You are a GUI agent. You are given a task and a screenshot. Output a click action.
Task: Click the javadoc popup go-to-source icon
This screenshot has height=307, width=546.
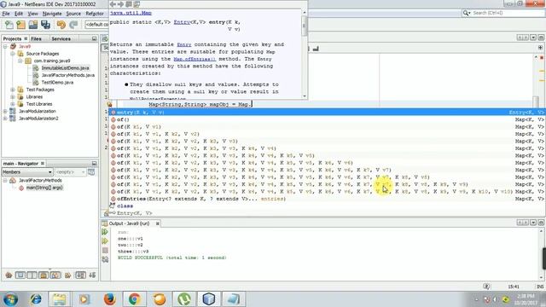pos(136,4)
